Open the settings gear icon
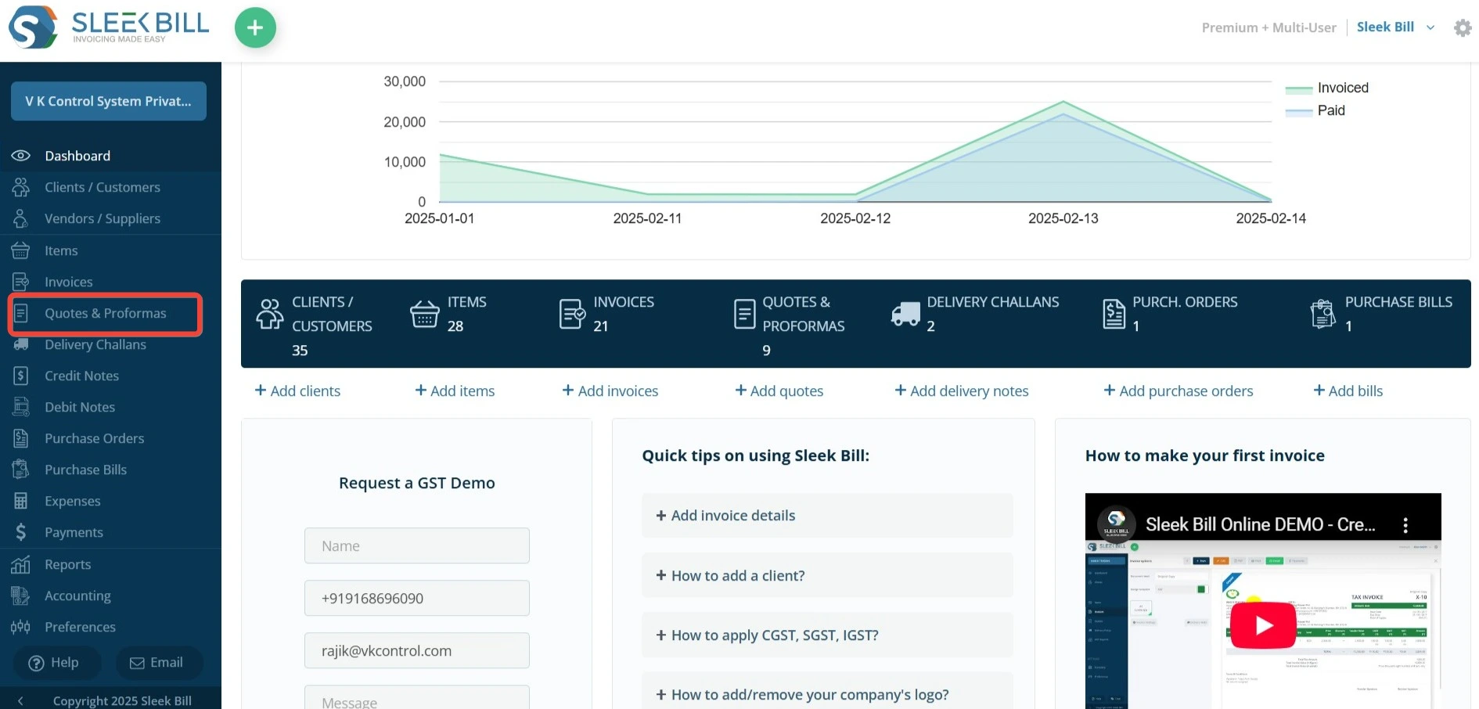Screen dimensions: 1479x709 tap(1462, 28)
